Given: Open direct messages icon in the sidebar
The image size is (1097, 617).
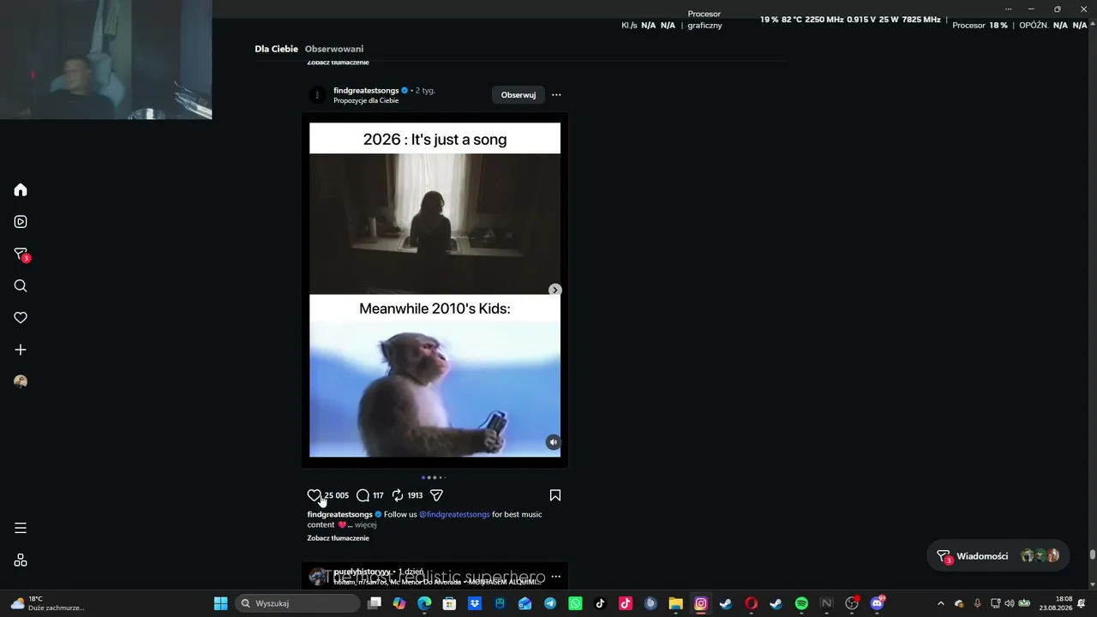Looking at the screenshot, I should click(21, 255).
